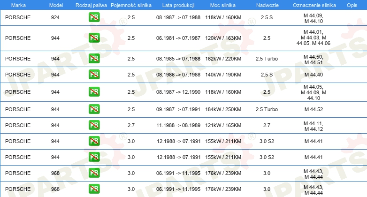
Task: Sort by the Model column header
Action: point(56,5)
